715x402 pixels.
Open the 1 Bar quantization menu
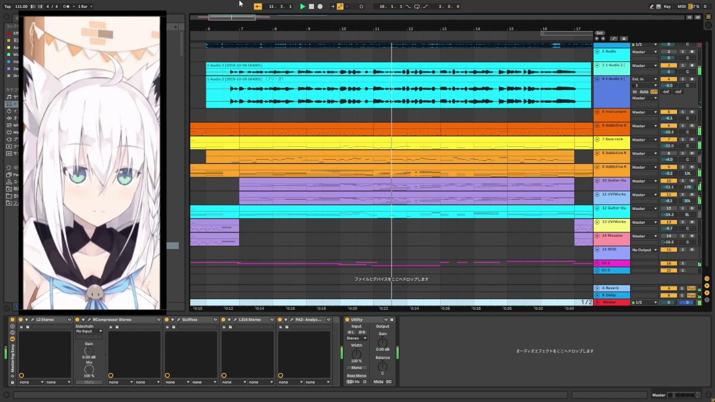pos(85,7)
